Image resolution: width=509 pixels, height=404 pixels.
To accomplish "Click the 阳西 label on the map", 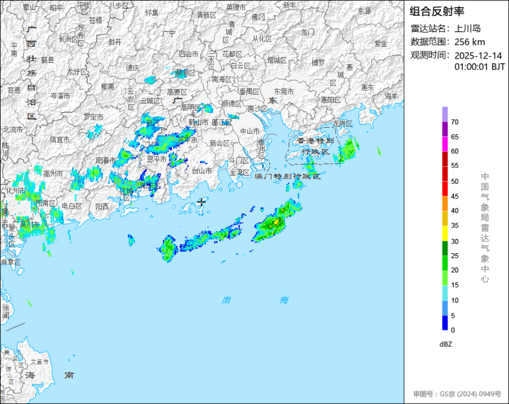I will [x=102, y=206].
